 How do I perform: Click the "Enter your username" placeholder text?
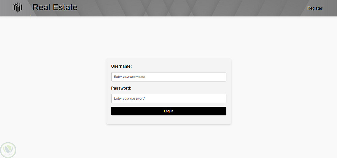(129, 77)
